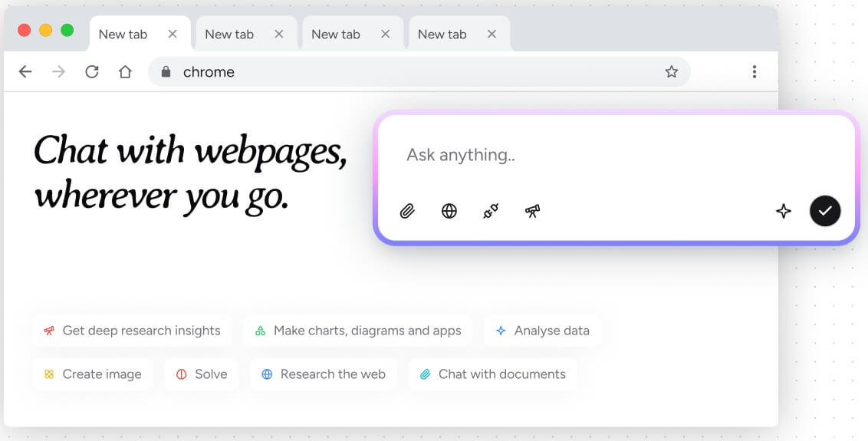Submit with the black checkmark button
This screenshot has height=441, width=868.
[825, 211]
